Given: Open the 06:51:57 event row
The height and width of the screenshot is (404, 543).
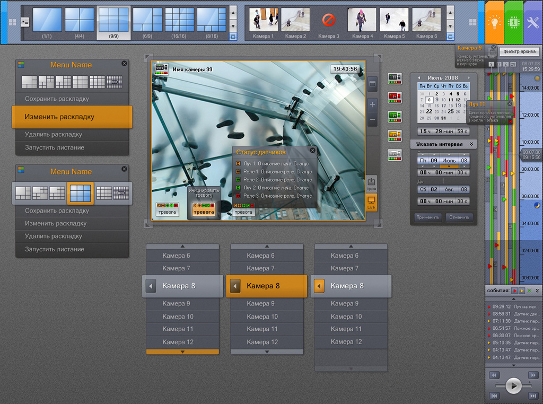Looking at the screenshot, I should [513, 329].
